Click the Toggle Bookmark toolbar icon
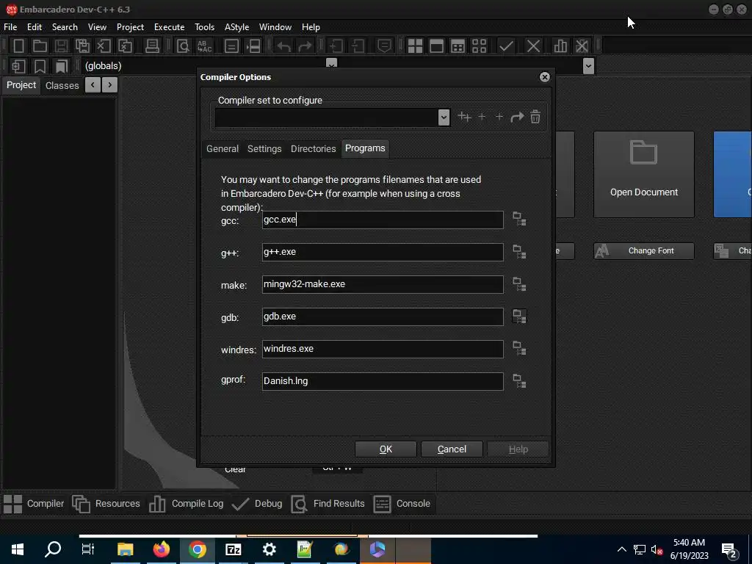 (x=40, y=66)
